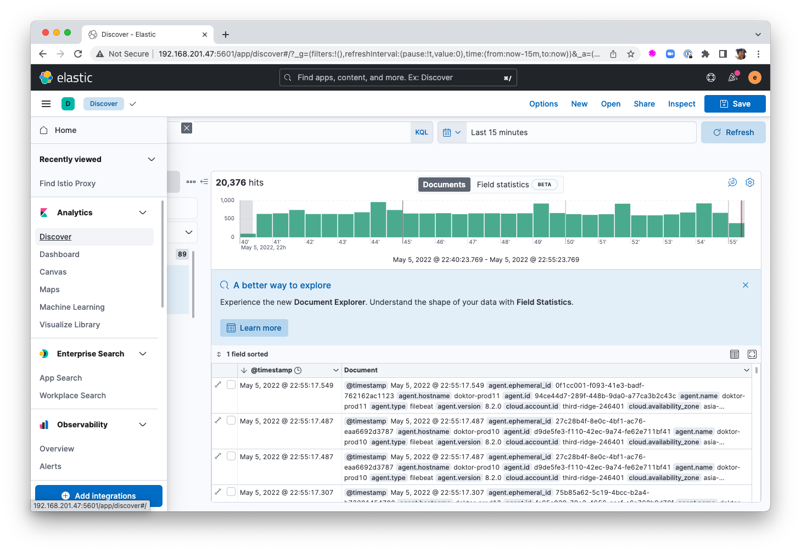The height and width of the screenshot is (552, 801).
Task: Check the second row's 22:55:17.487 checkbox
Action: (231, 421)
